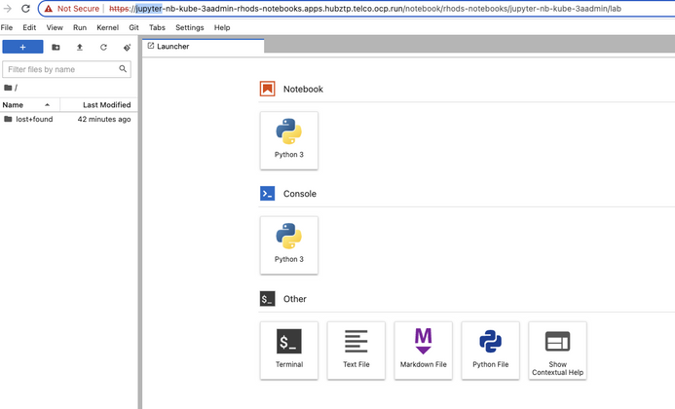This screenshot has height=409, width=675.
Task: Create a new Python File
Action: click(490, 351)
